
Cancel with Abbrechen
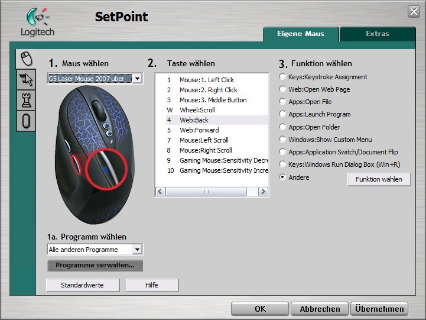click(320, 309)
